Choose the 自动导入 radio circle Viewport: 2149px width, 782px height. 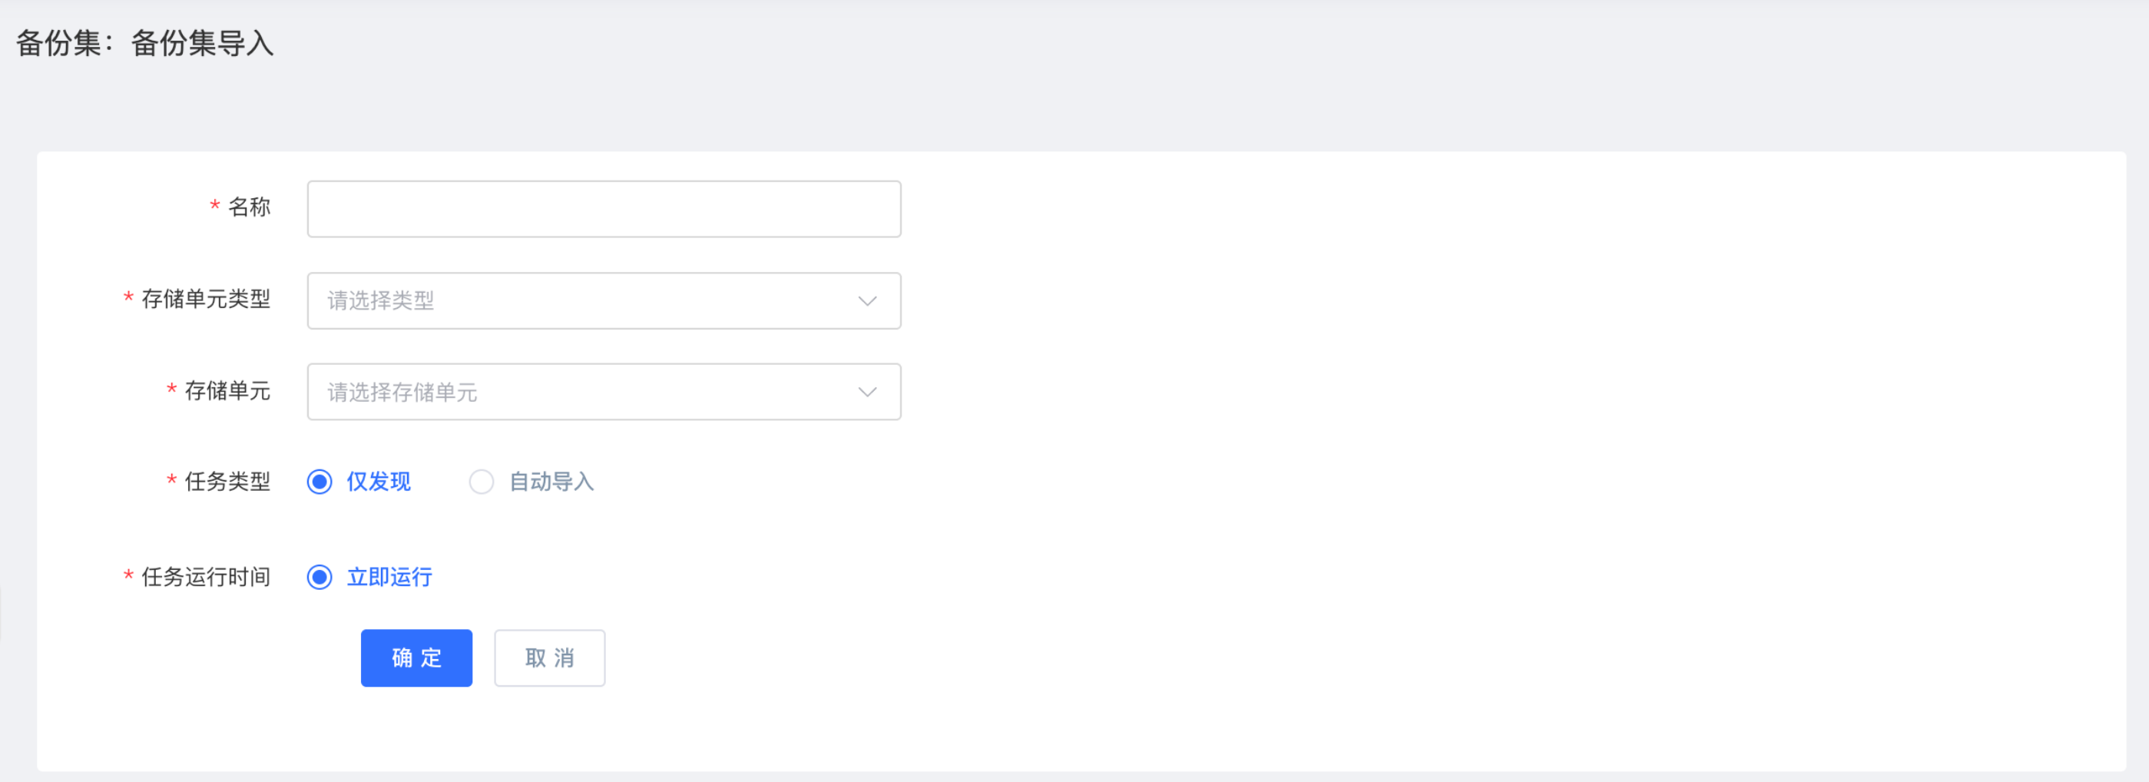[482, 482]
